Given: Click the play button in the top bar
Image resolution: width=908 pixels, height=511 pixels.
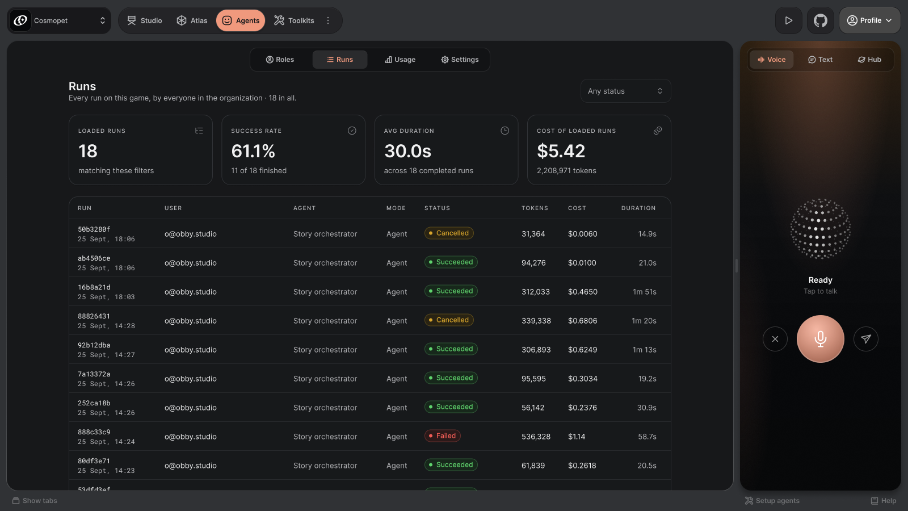Looking at the screenshot, I should coord(789,20).
